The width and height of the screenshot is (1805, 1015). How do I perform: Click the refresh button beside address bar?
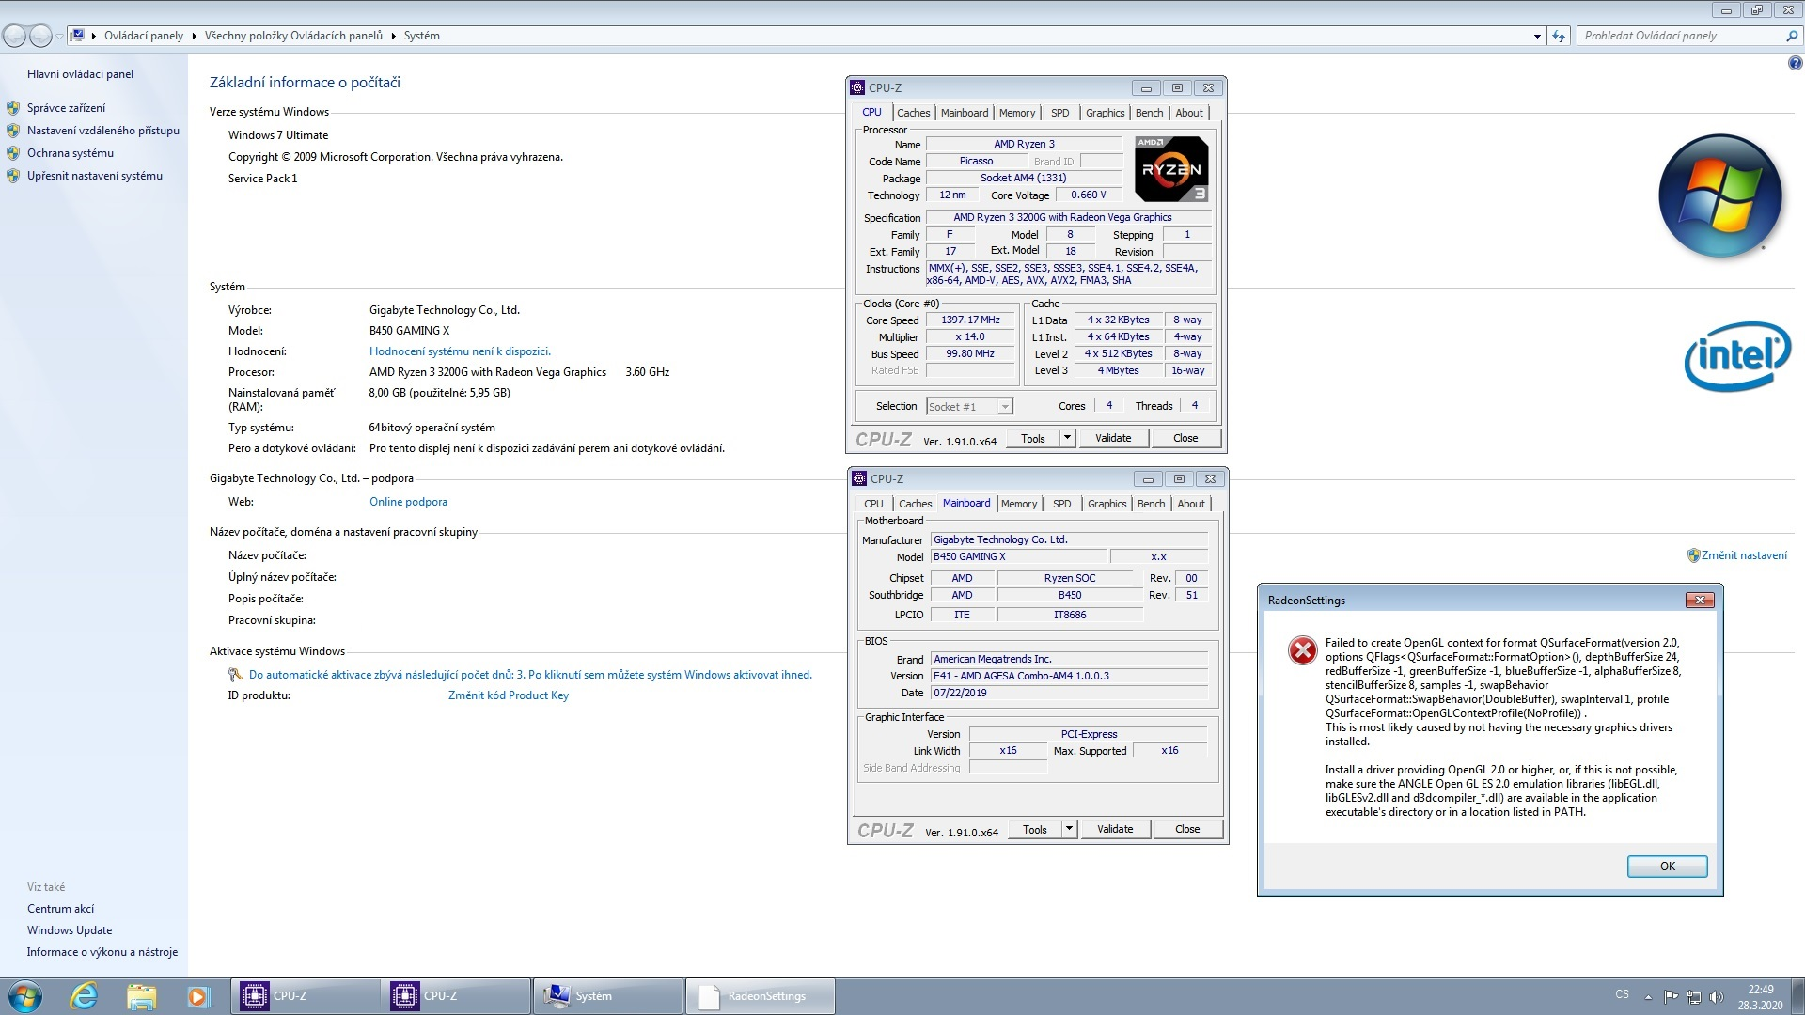pyautogui.click(x=1559, y=36)
